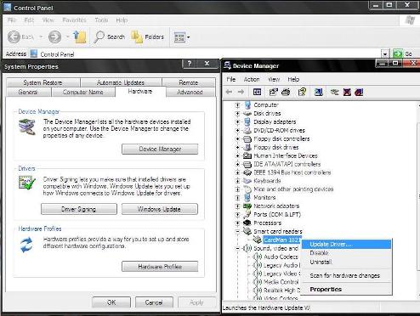Open the Help menu in Device Manager

pyautogui.click(x=293, y=79)
